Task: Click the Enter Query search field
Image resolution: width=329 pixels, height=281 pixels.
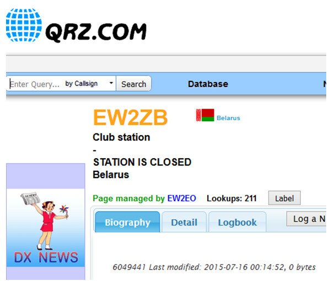Action: [x=36, y=84]
